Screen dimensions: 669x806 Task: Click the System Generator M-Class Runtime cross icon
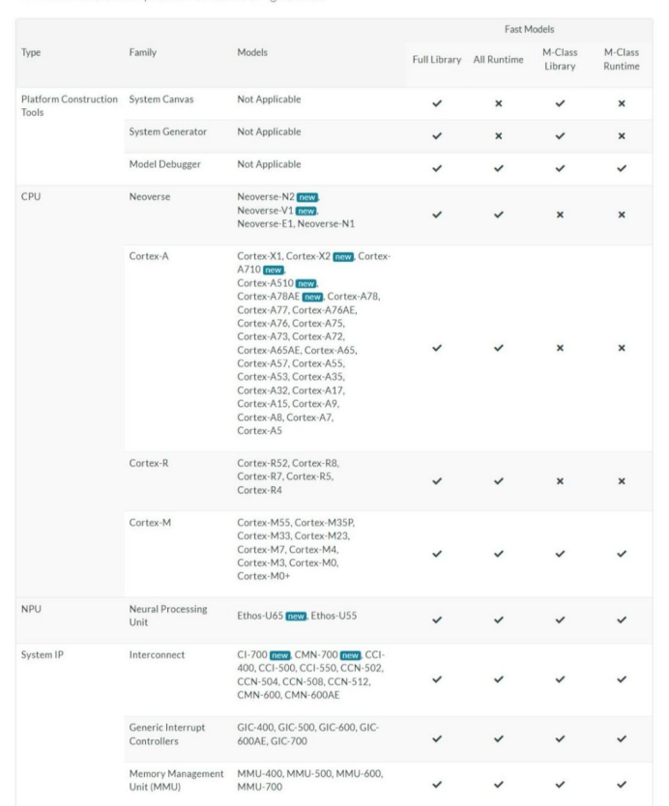click(x=625, y=135)
